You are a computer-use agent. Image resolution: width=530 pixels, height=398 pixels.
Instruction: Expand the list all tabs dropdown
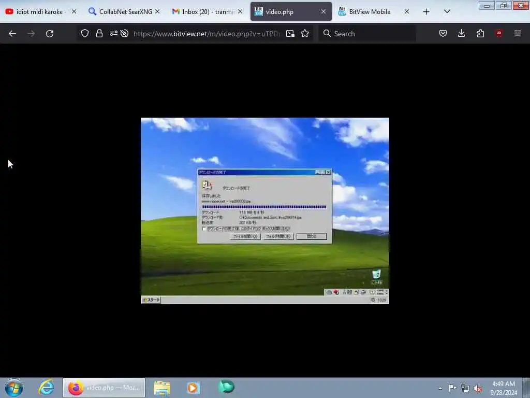click(447, 12)
